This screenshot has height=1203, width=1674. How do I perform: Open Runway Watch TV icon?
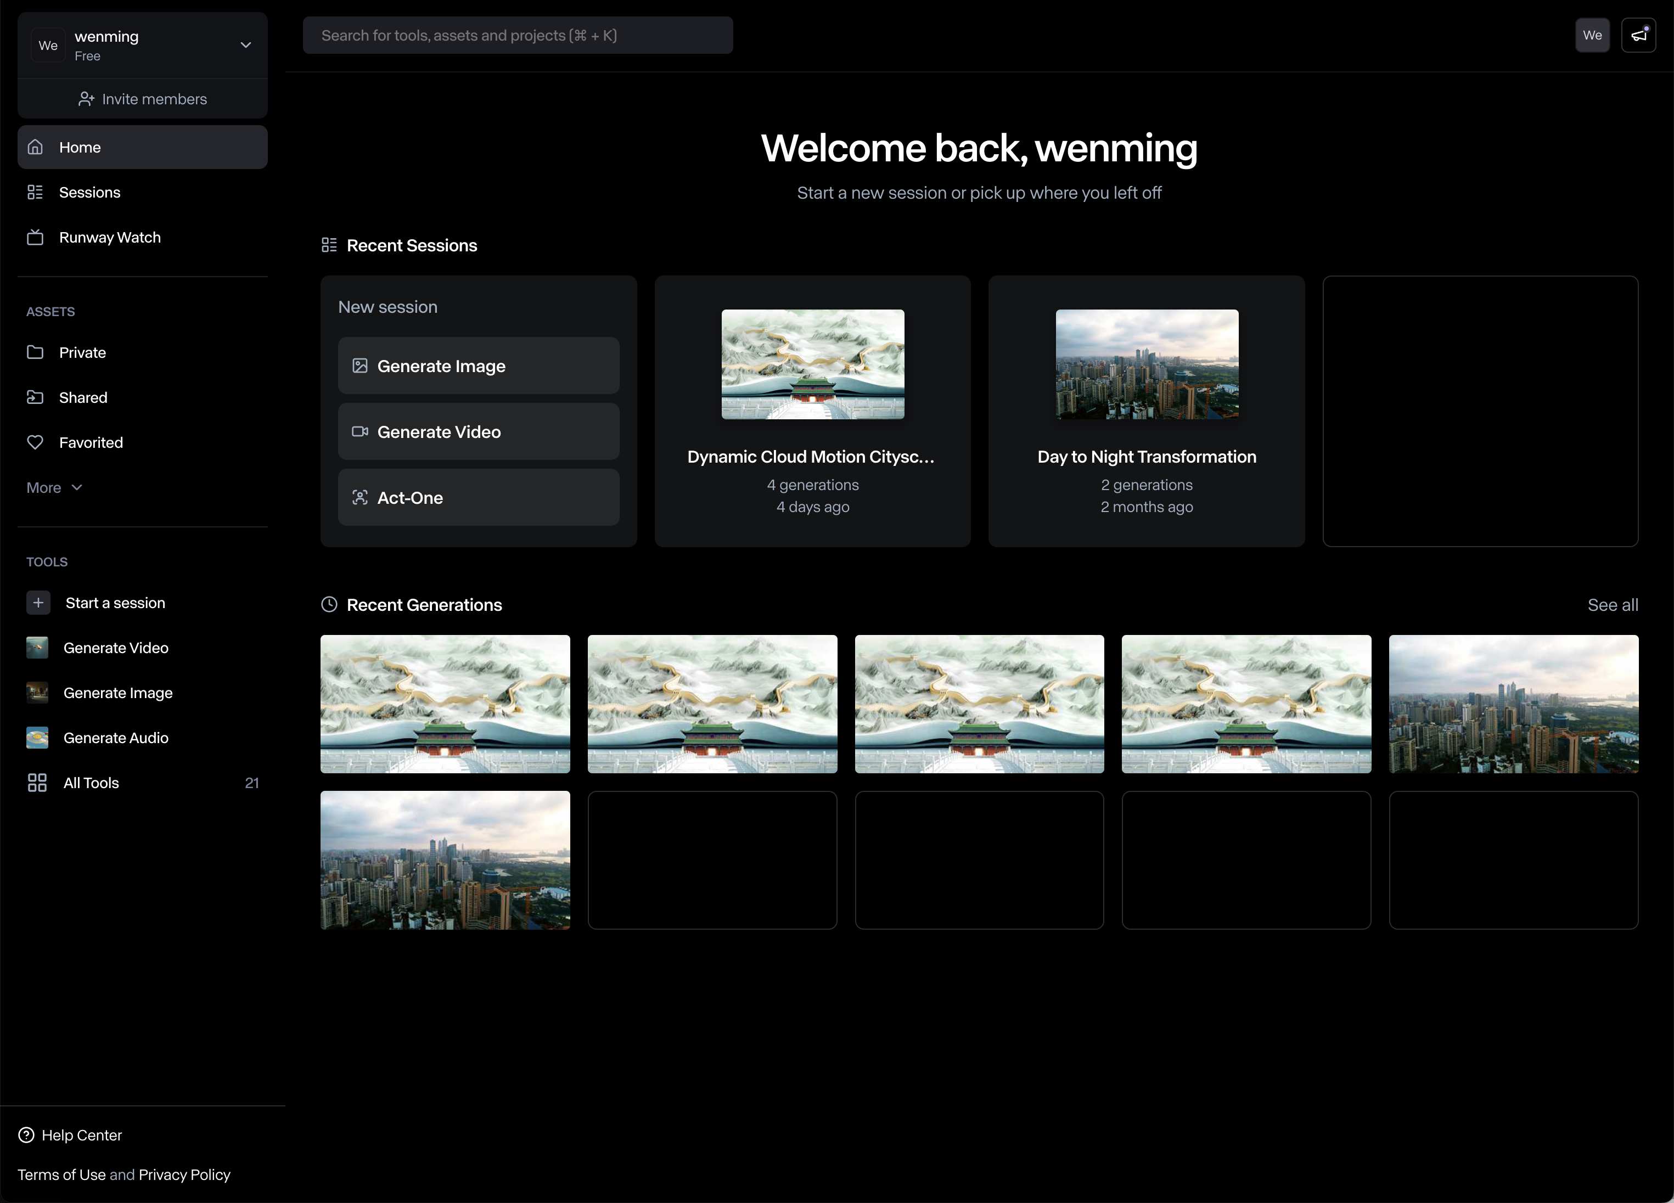point(36,238)
